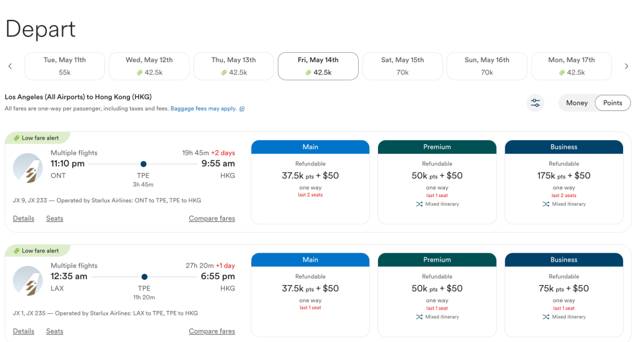This screenshot has width=633, height=342.
Task: Open Seats for the 12:35 am flight
Action: (x=55, y=331)
